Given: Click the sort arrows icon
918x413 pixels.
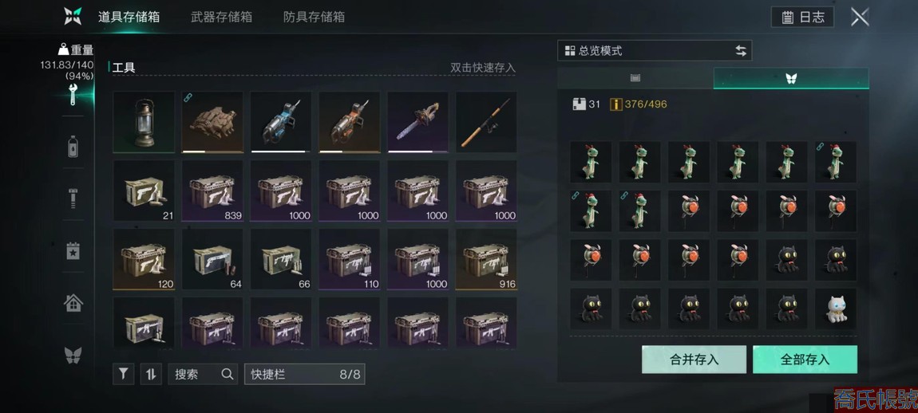Looking at the screenshot, I should click(x=151, y=374).
